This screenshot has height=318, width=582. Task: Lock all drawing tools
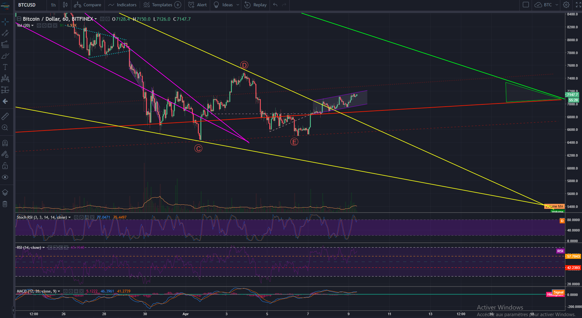pos(5,166)
